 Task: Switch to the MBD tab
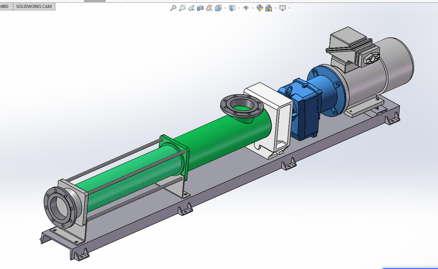(5, 7)
